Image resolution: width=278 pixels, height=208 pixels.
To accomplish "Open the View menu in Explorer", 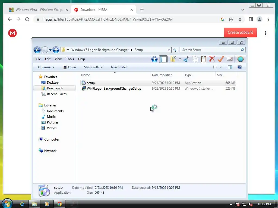I will (58, 59).
